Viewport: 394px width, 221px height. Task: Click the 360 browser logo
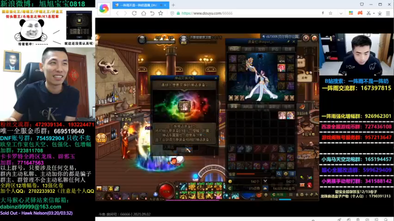(104, 8)
